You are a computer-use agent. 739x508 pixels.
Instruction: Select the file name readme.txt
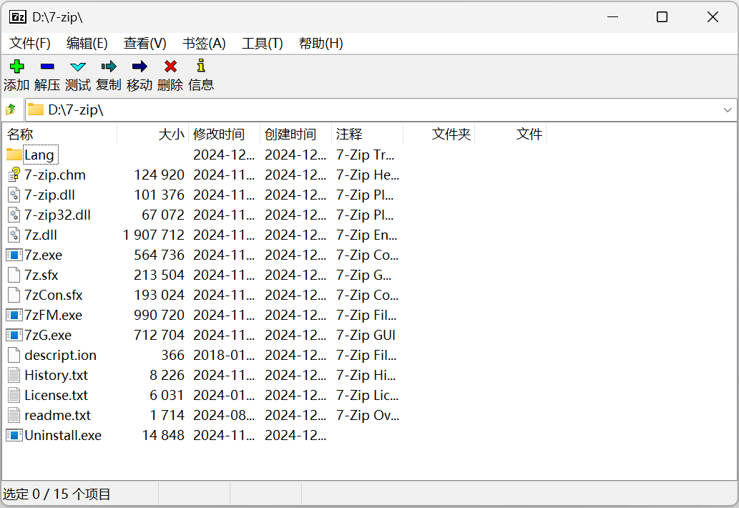click(57, 415)
